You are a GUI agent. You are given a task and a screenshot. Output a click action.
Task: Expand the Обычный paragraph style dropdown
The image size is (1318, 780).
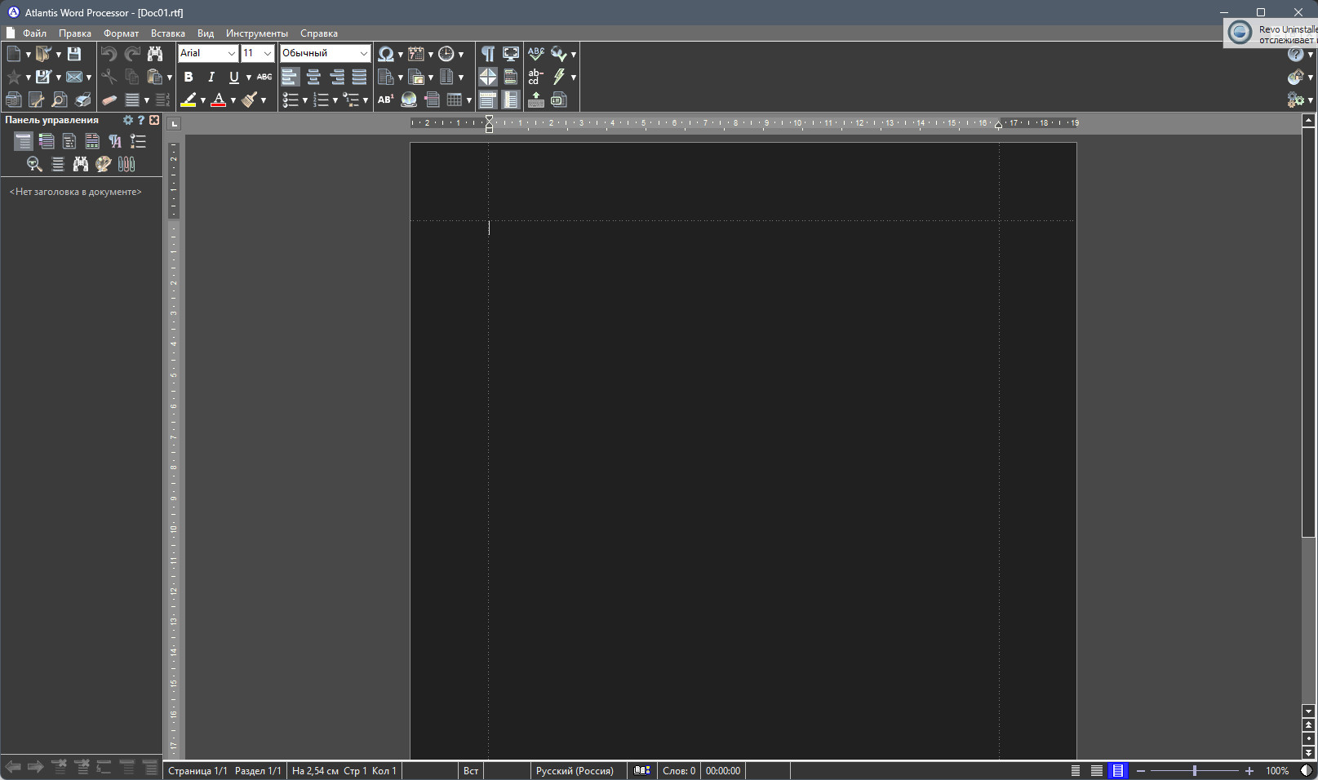363,54
